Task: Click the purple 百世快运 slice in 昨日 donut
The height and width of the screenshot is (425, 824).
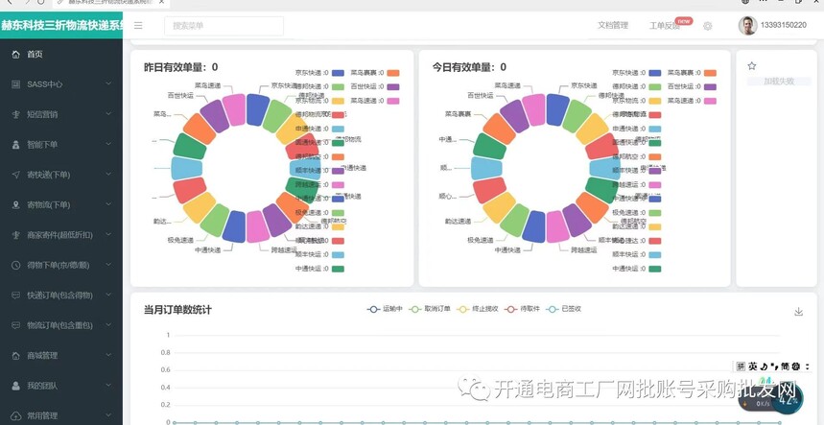Action: 215,116
